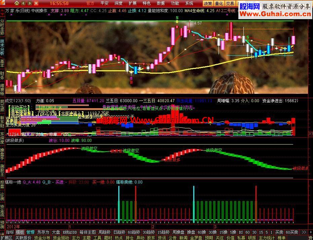Open the 新闻 tab
Screen dimensions: 313x240
(x=183, y=238)
